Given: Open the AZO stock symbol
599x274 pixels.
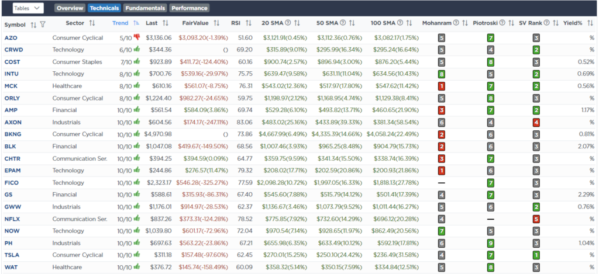Looking at the screenshot, I should click(11, 37).
